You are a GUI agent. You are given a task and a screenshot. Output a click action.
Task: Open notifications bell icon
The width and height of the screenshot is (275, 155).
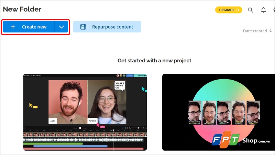263,10
